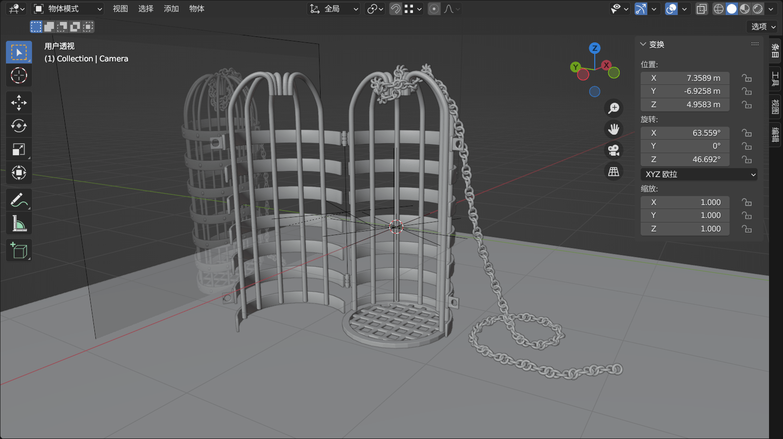This screenshot has height=439, width=783.
Task: Click the rotation Z field 46.692°
Action: click(x=685, y=160)
